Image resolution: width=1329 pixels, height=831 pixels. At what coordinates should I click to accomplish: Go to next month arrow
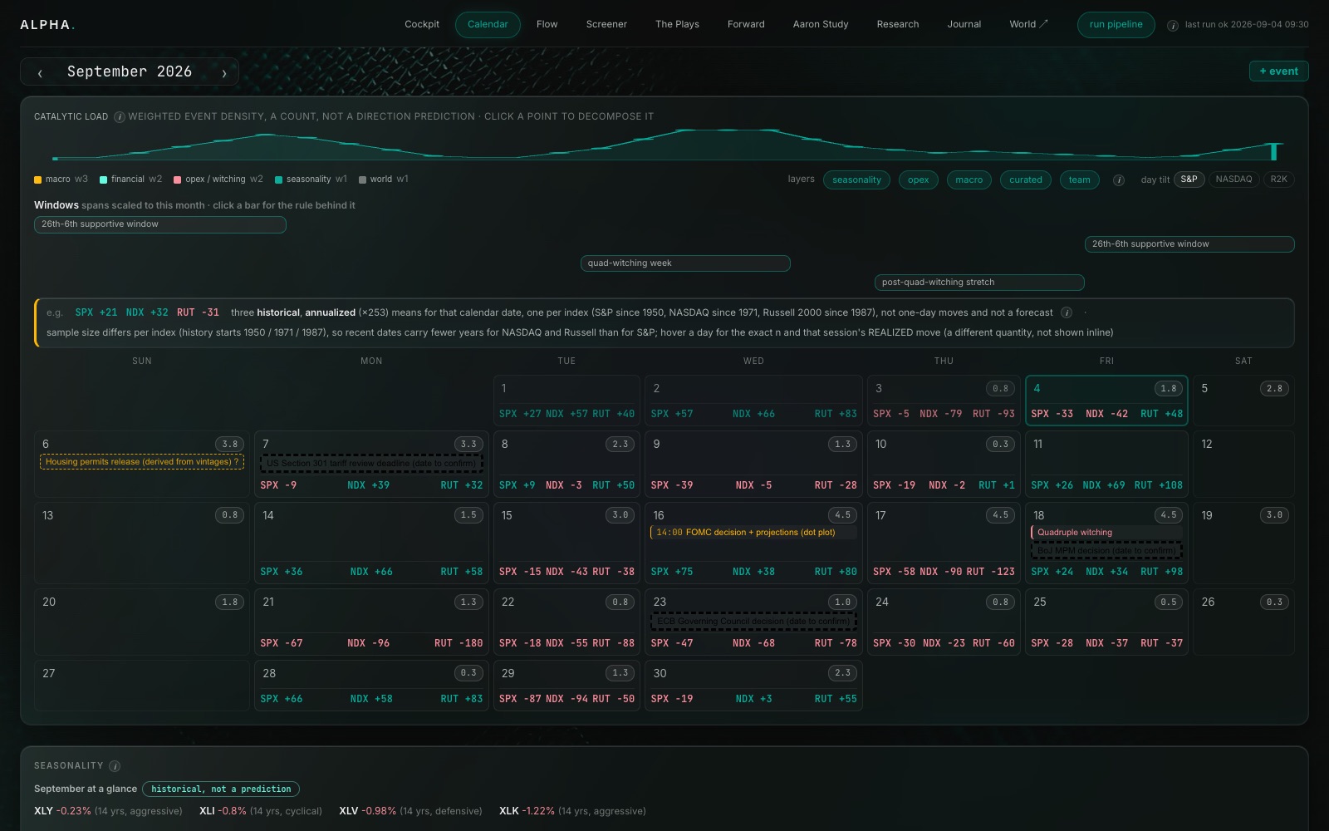[x=224, y=73]
